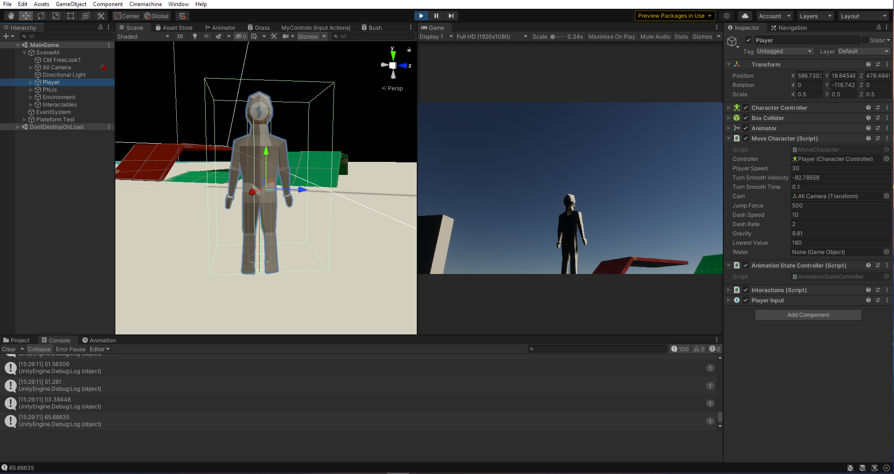Toggle Collapse in the Console
Screen dimensions: 894x474
(x=39, y=349)
